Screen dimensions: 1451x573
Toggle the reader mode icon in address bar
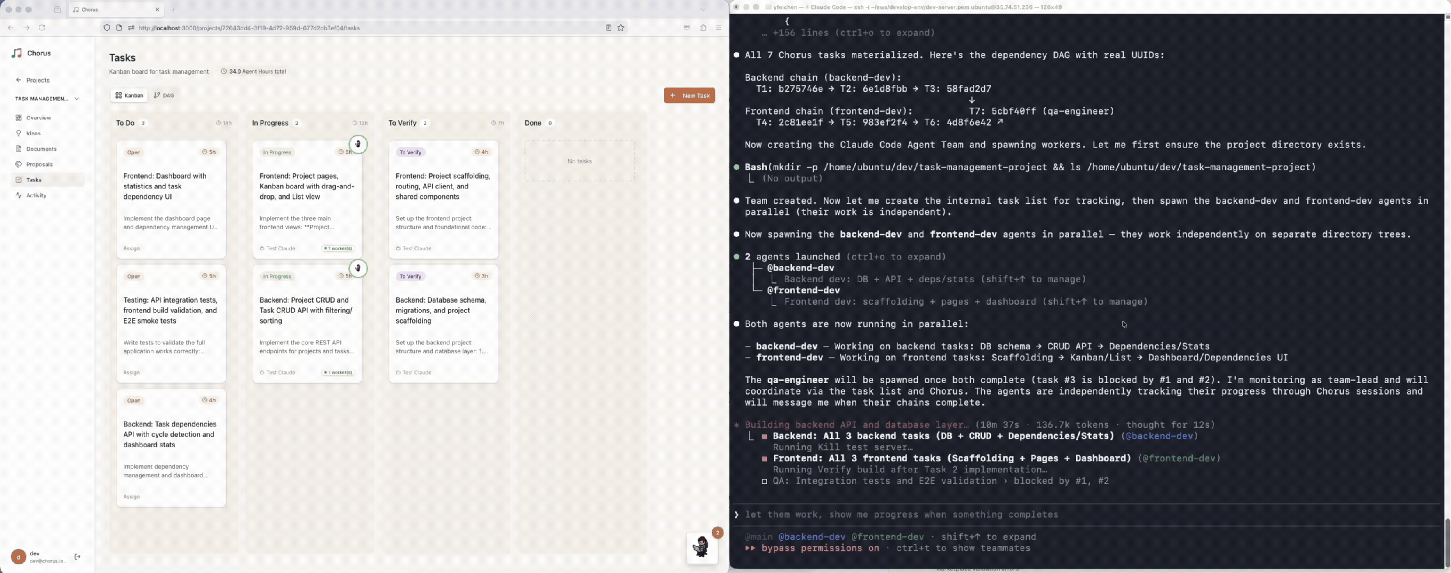coord(608,28)
